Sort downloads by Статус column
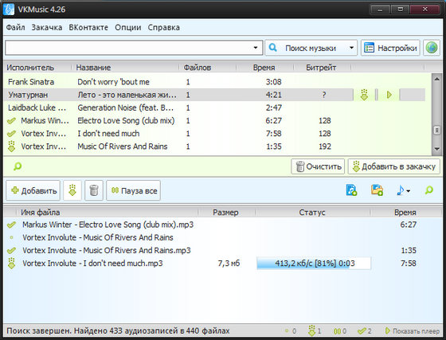This screenshot has width=446, height=340. [x=312, y=213]
